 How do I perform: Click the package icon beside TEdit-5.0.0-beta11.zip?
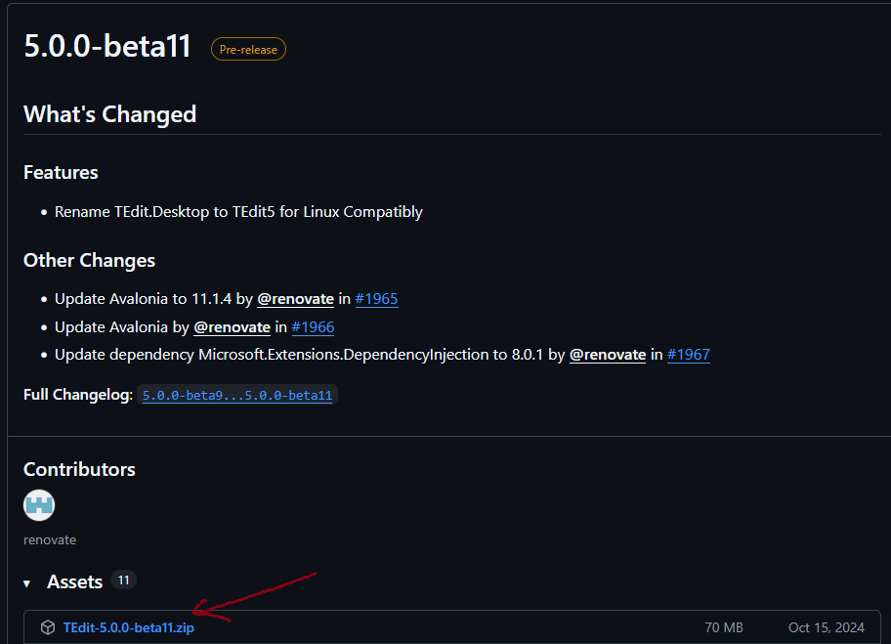(47, 627)
